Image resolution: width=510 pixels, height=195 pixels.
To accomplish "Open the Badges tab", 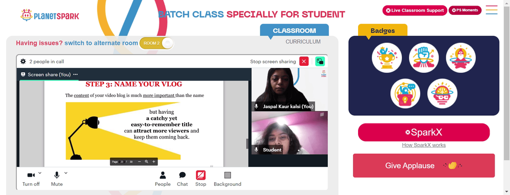I will pos(383,31).
